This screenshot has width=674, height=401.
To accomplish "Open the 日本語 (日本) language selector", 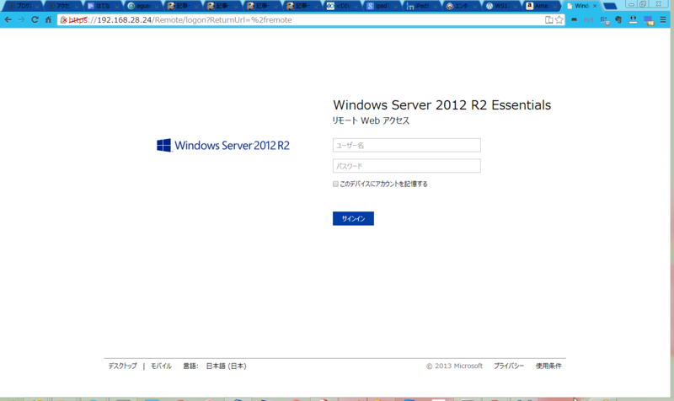I will [226, 366].
